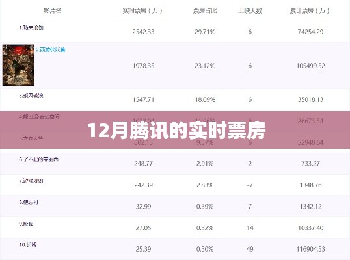Click the cumulative box office 116904.53

[x=310, y=249]
